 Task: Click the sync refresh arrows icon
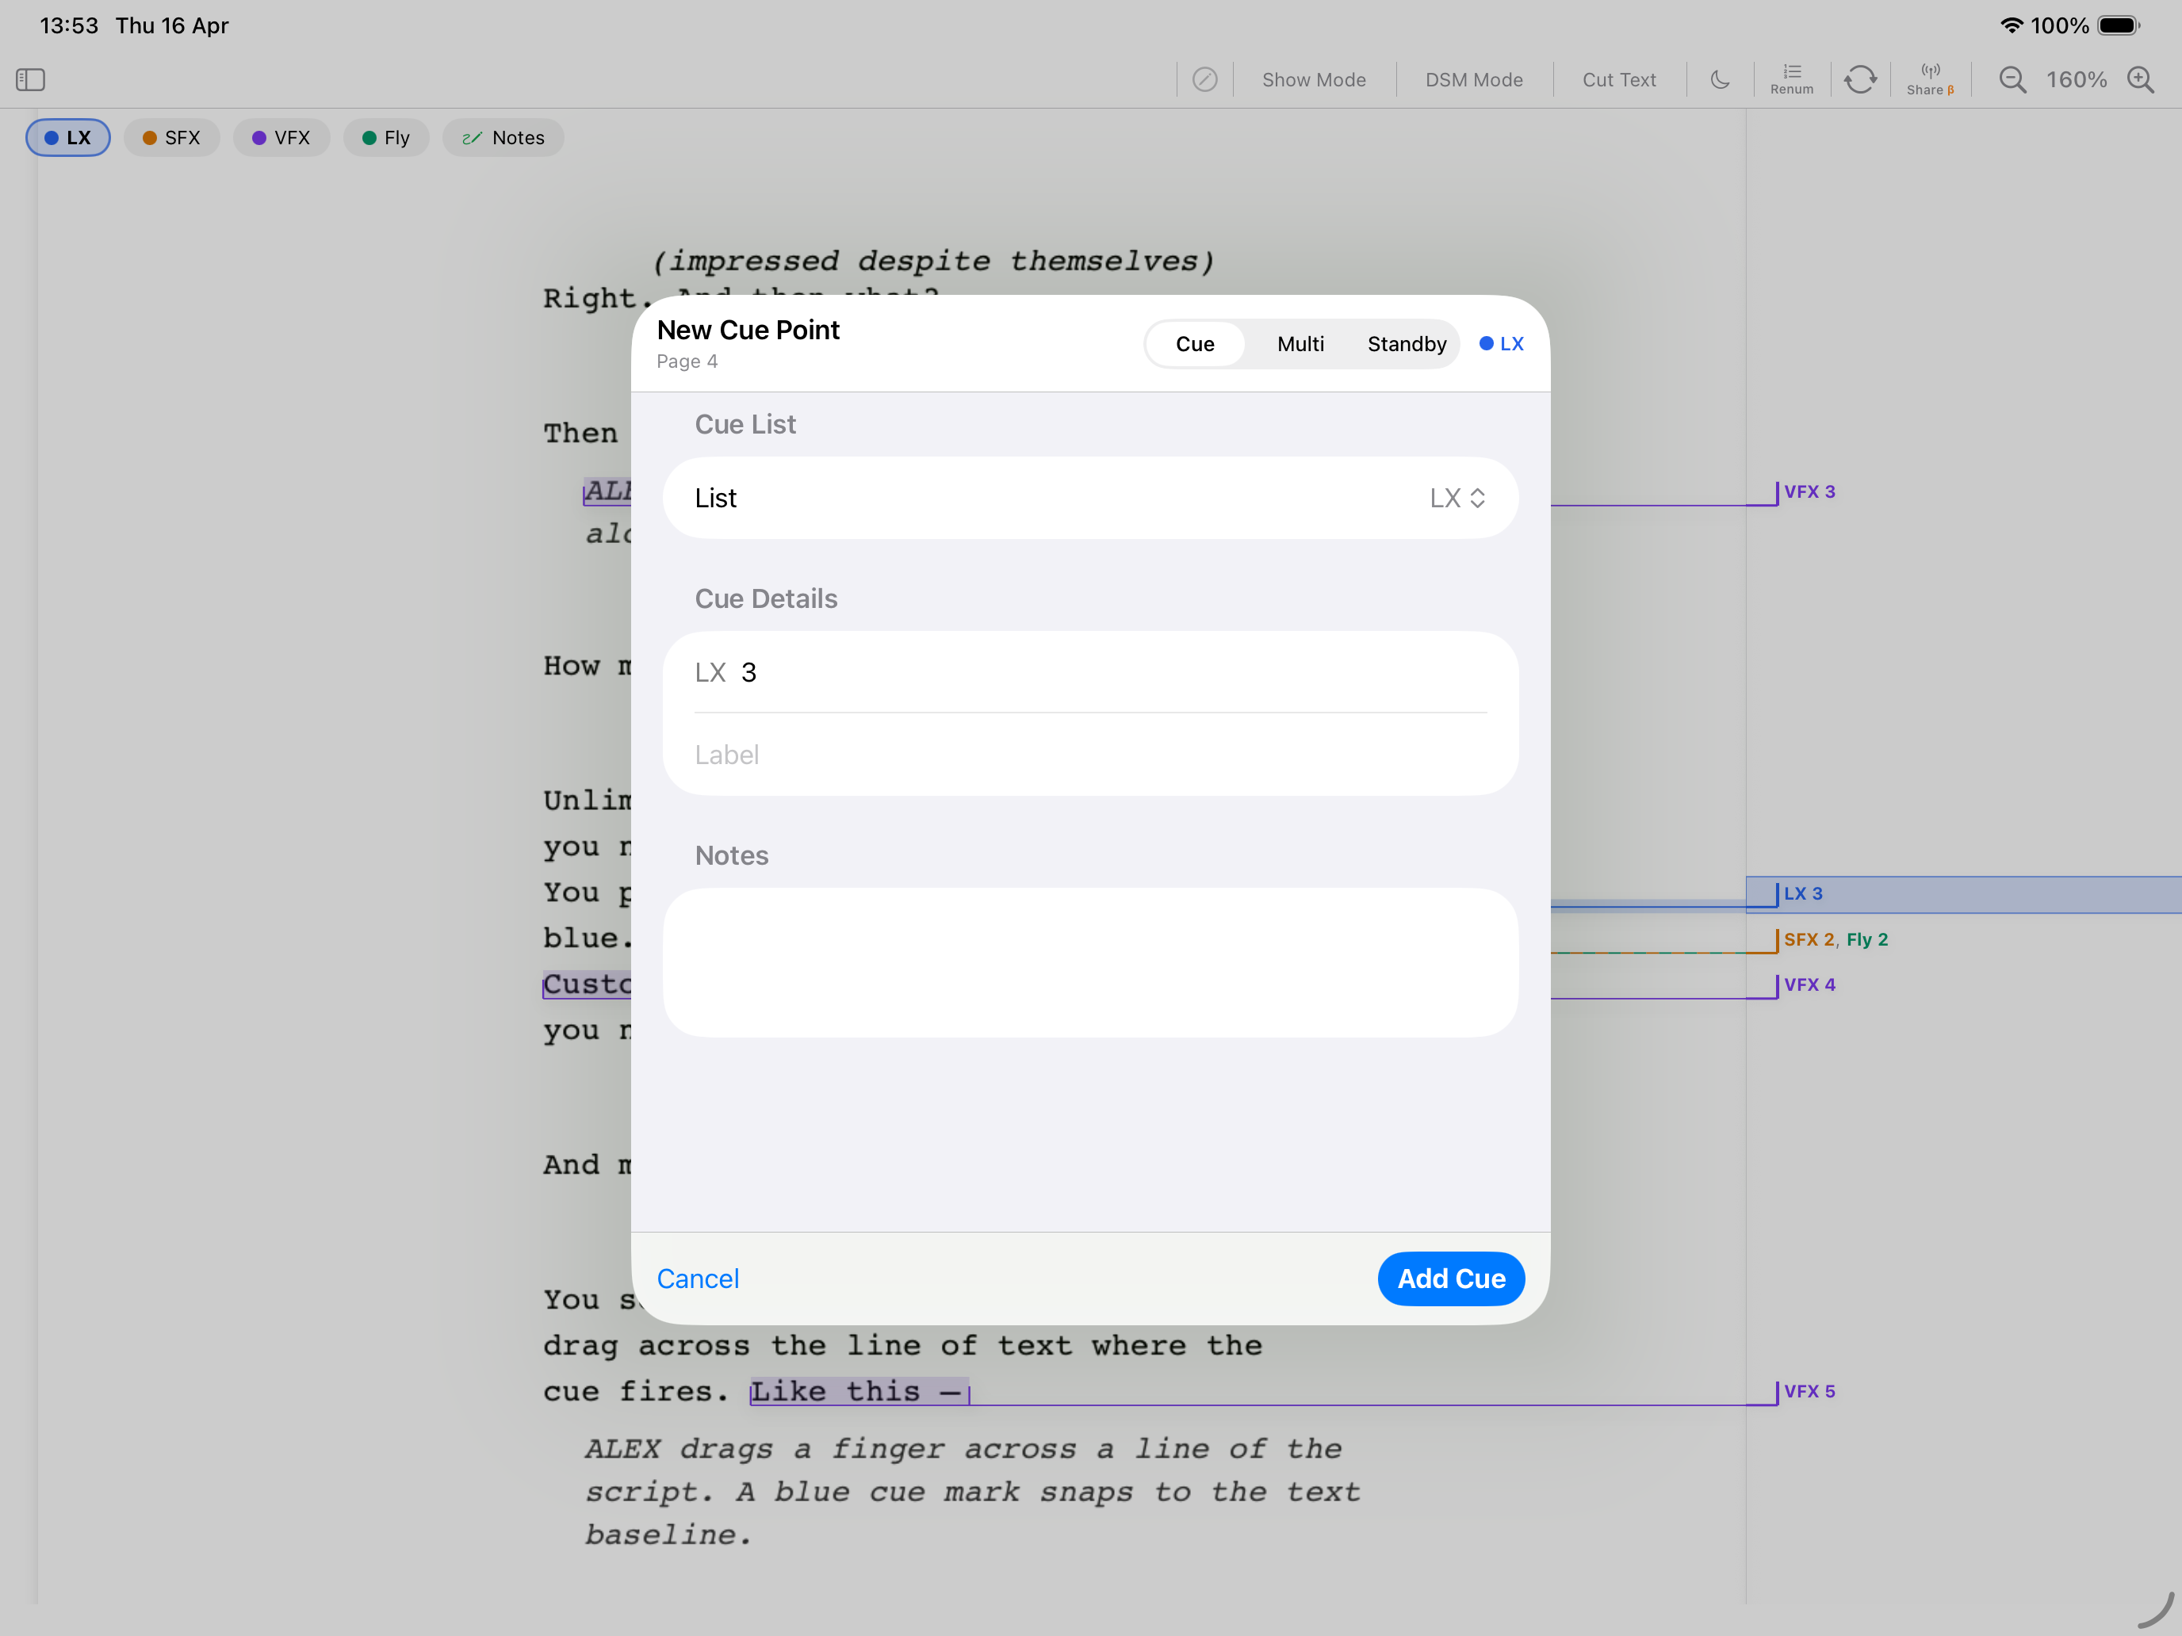[x=1859, y=79]
